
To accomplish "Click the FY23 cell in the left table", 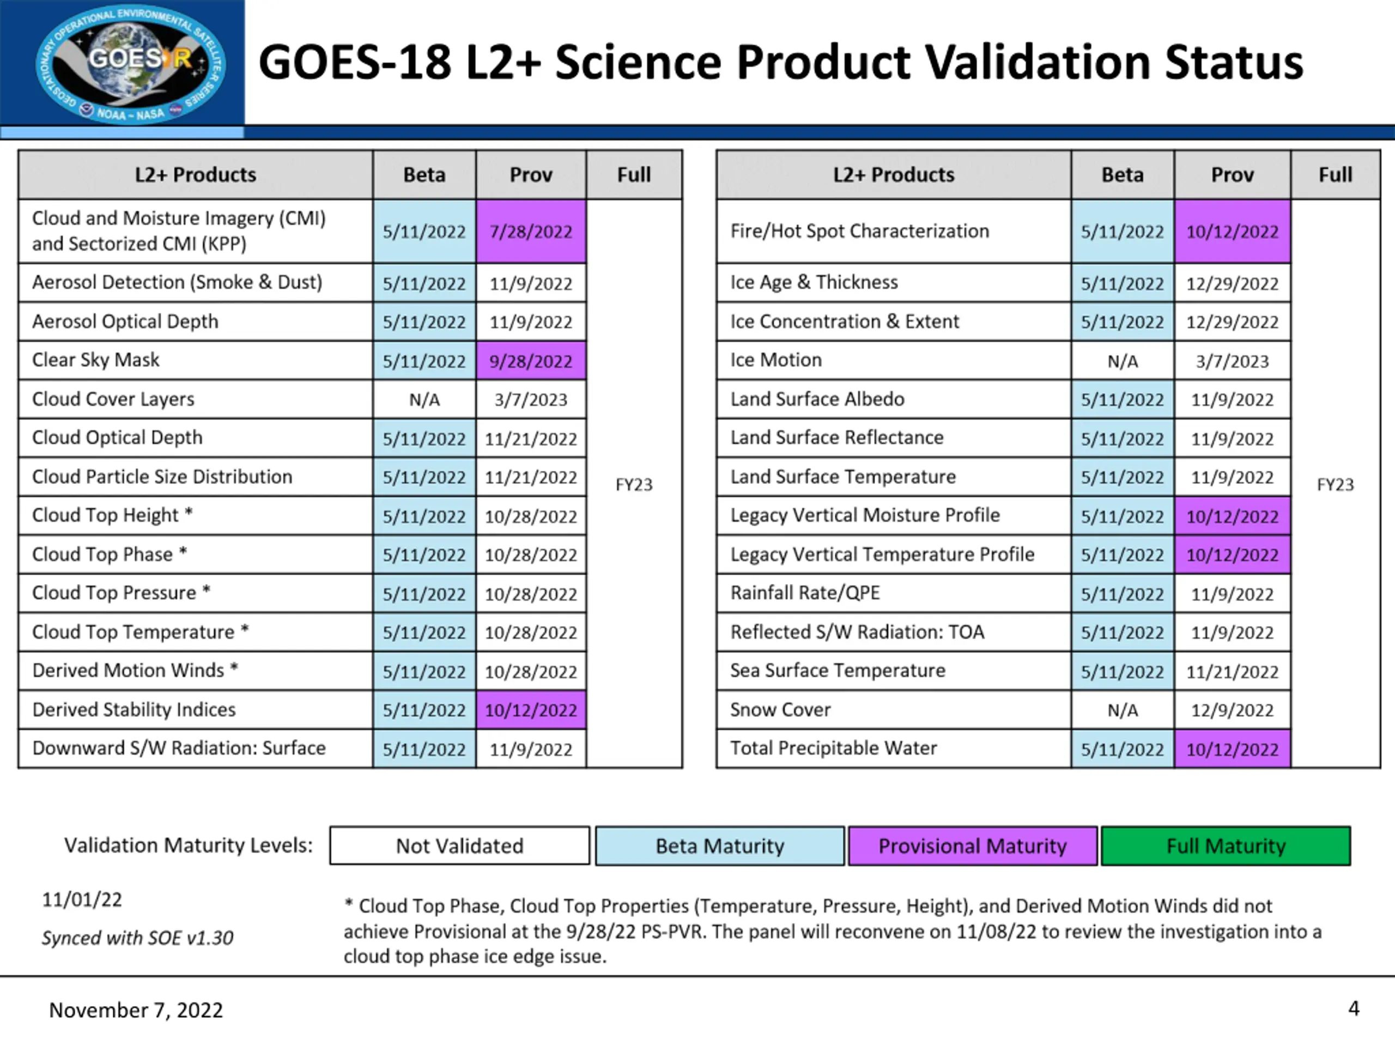I will [x=634, y=484].
